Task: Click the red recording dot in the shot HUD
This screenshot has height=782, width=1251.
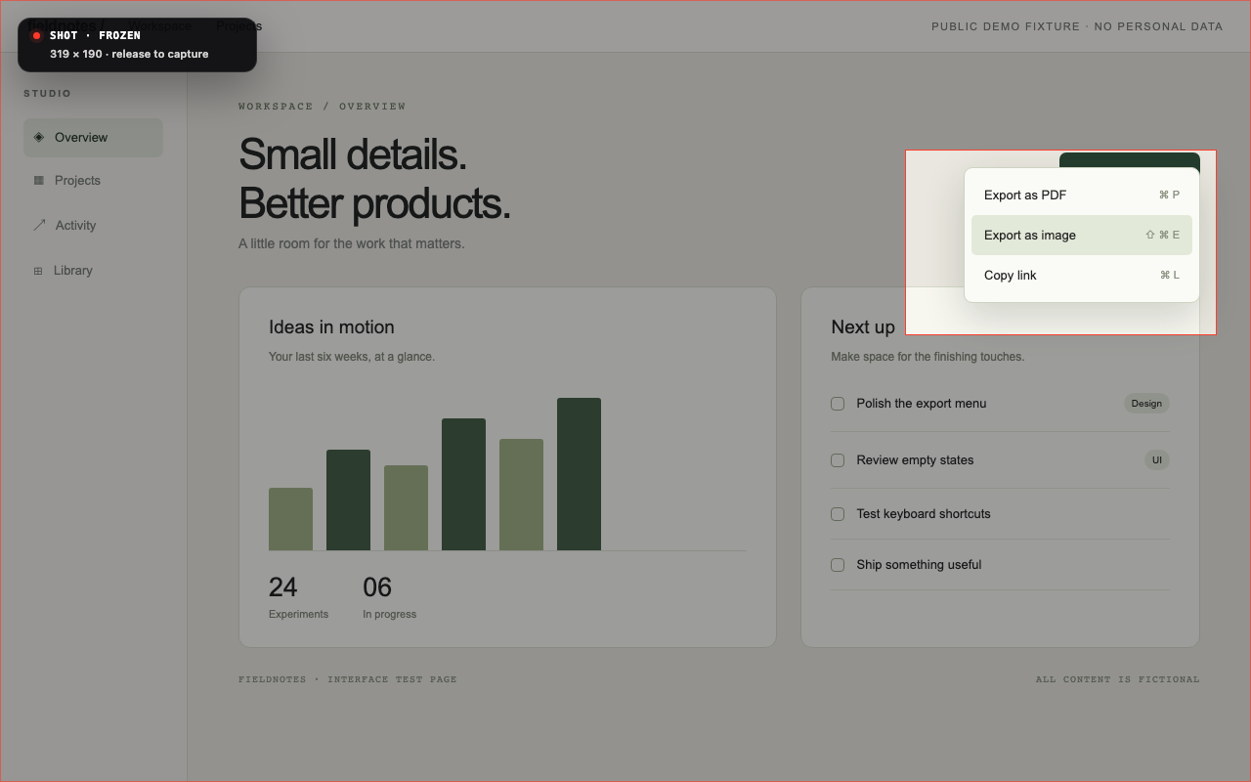Action: [36, 35]
